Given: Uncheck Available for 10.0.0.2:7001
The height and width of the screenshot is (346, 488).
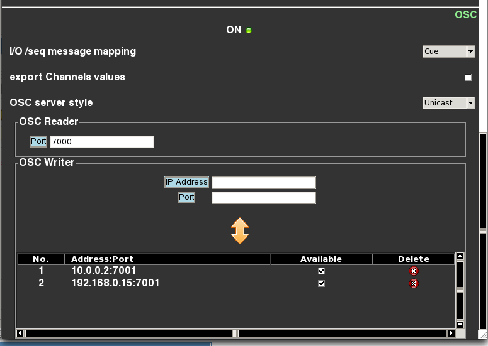Looking at the screenshot, I should pos(321,271).
